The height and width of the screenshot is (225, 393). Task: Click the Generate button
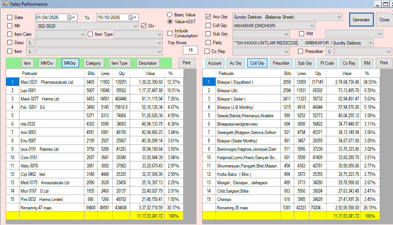tap(361, 20)
